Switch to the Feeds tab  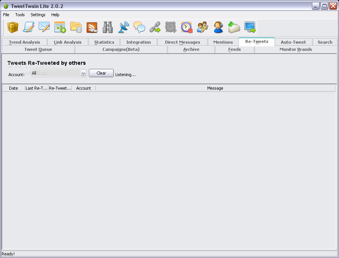coord(235,49)
